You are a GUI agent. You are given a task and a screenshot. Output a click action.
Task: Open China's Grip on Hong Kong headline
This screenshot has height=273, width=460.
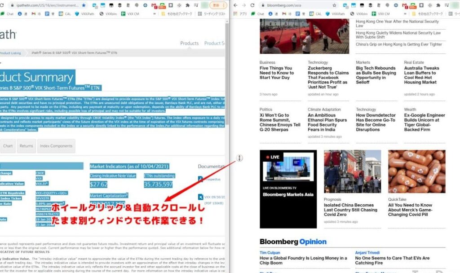[399, 44]
